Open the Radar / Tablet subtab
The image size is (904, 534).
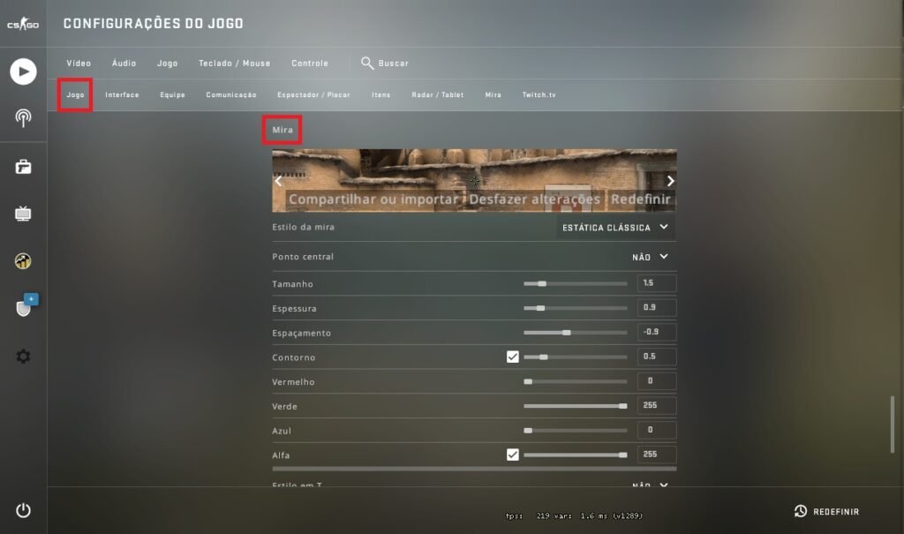click(x=437, y=95)
